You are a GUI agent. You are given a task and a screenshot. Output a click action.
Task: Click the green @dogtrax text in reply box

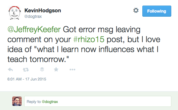coord(50,102)
